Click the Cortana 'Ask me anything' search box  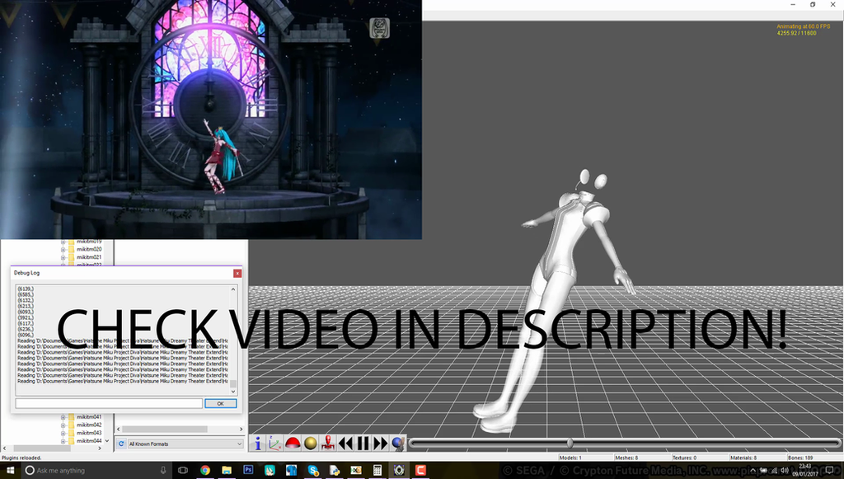coord(96,470)
